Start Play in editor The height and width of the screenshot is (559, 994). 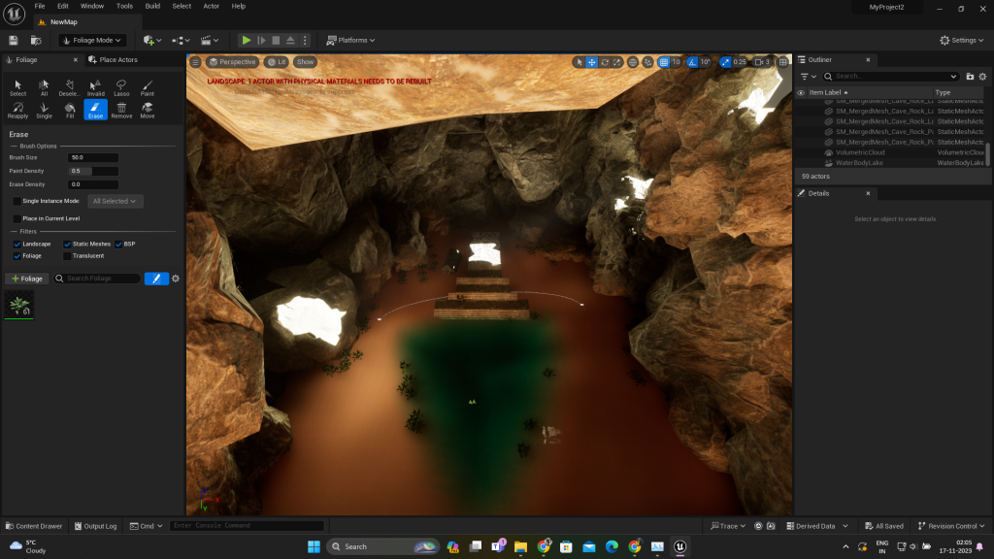click(x=246, y=40)
